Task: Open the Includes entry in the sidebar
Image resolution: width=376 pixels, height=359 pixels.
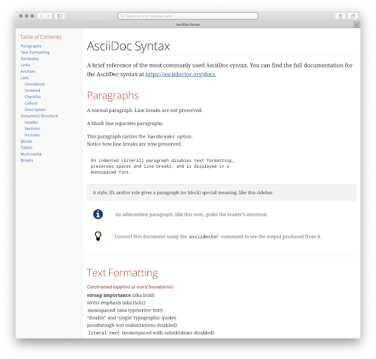Action: [x=32, y=135]
